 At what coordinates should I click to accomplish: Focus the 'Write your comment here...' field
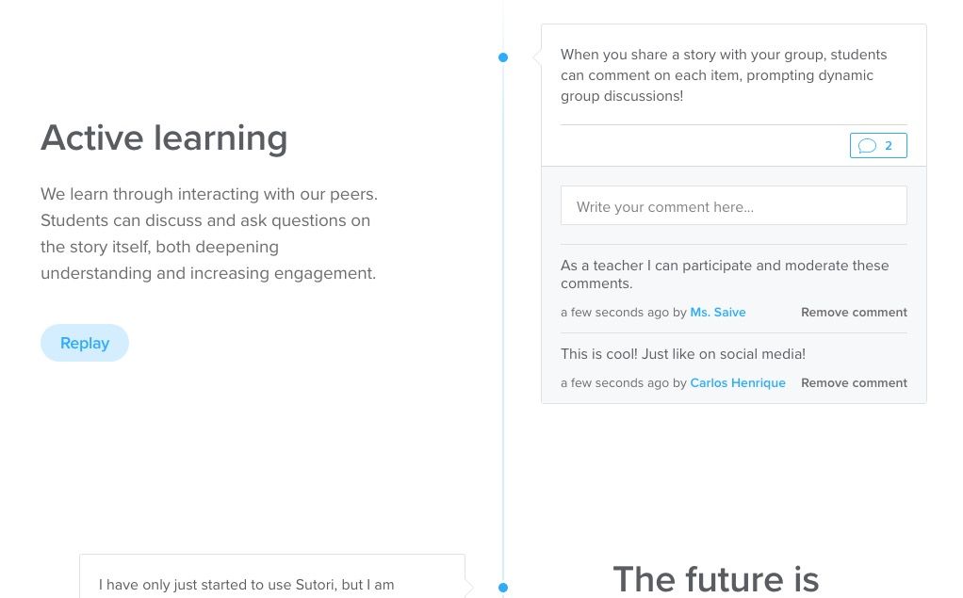tap(733, 205)
